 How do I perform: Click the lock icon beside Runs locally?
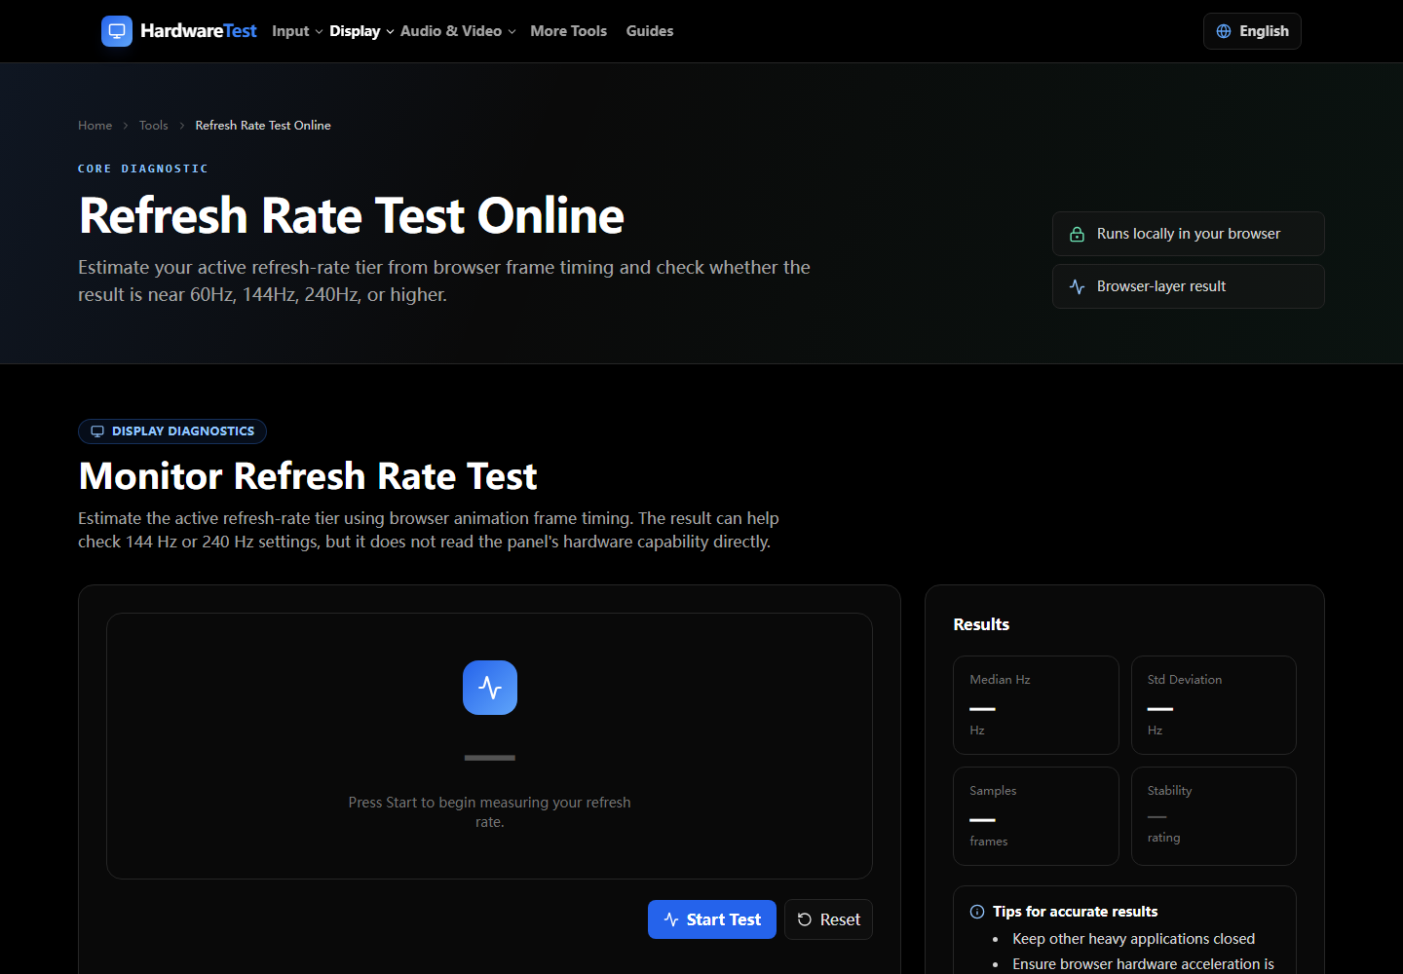(x=1077, y=234)
